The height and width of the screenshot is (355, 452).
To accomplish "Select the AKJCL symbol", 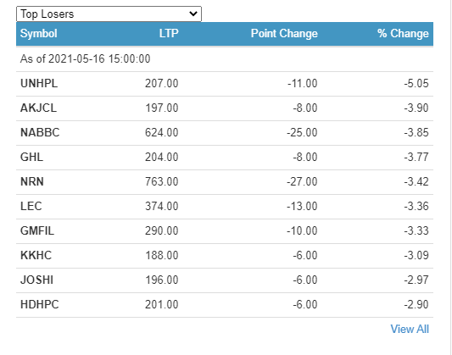I will pos(38,108).
